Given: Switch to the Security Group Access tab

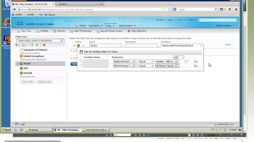Looking at the screenshot, I should click(x=110, y=31).
